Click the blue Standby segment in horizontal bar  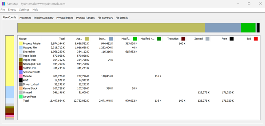point(223,28)
